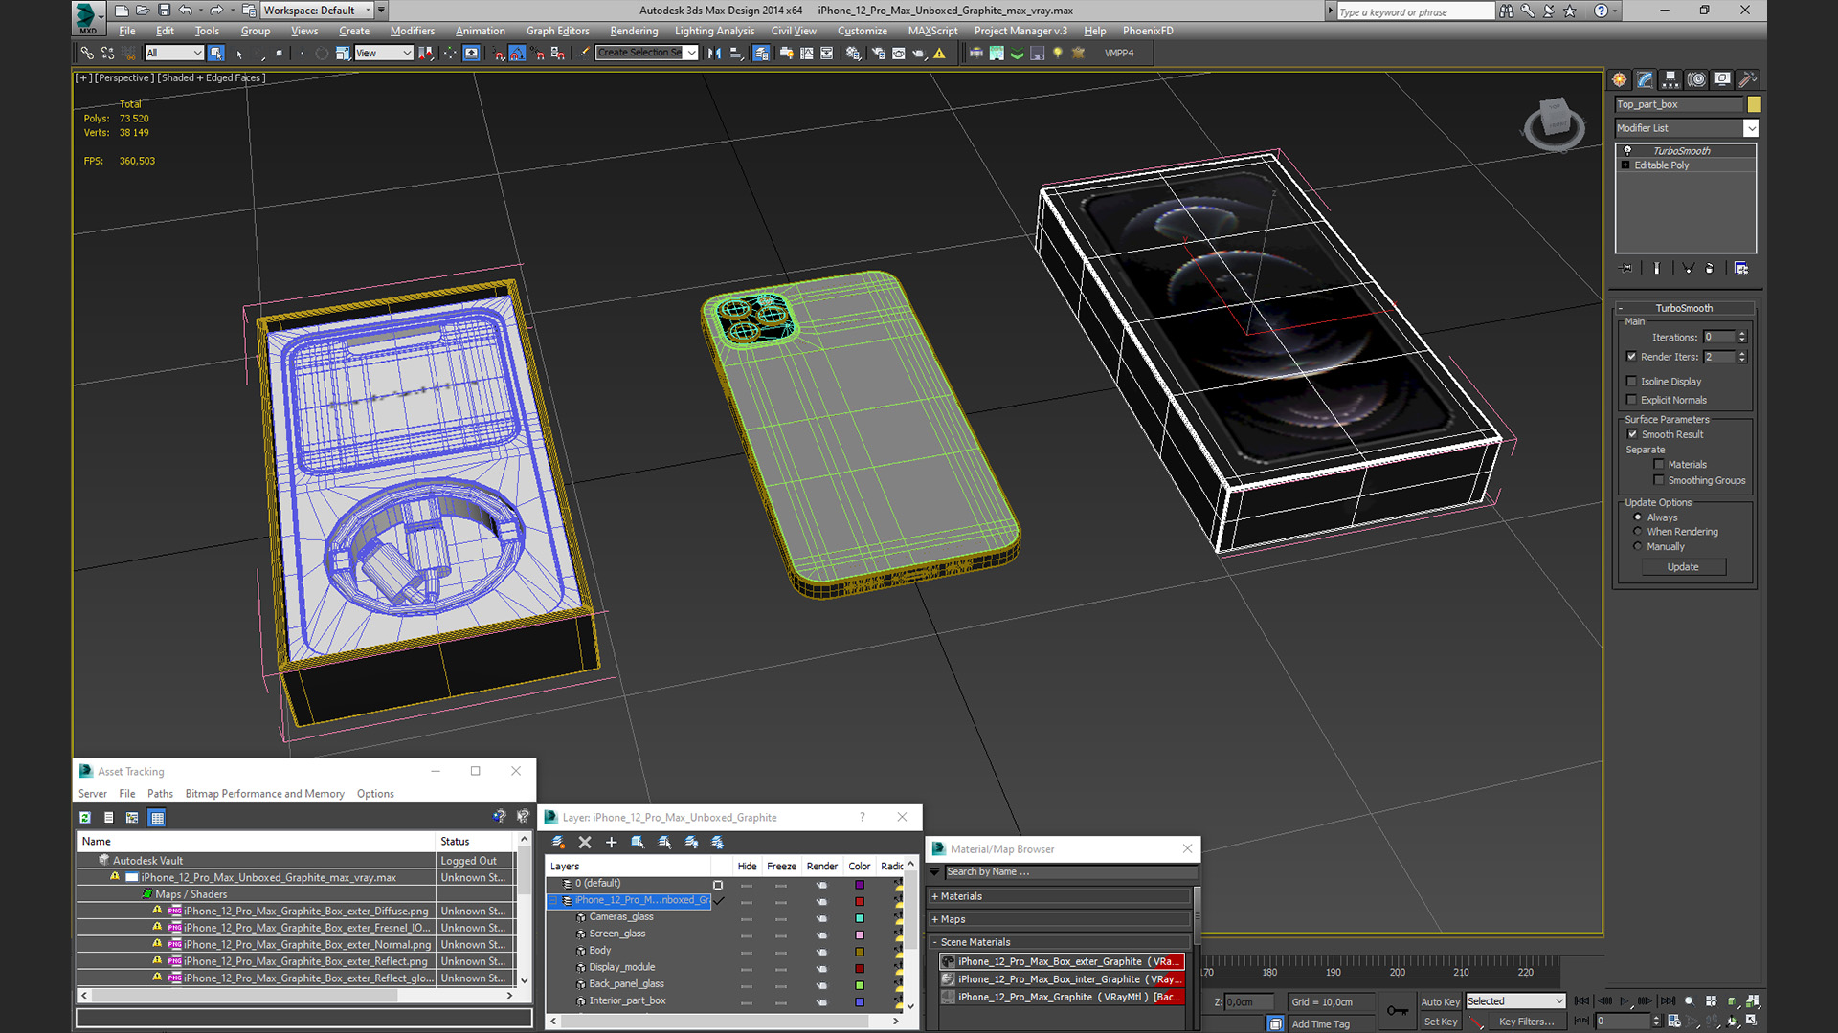The width and height of the screenshot is (1838, 1033).
Task: Click the ViewCube in the perspective viewport
Action: (1554, 122)
